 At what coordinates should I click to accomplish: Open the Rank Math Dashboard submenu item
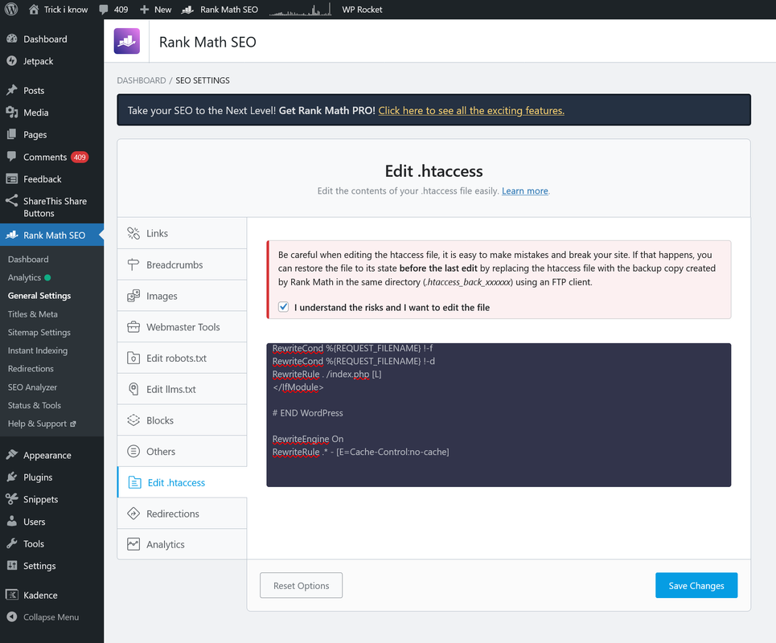(28, 259)
